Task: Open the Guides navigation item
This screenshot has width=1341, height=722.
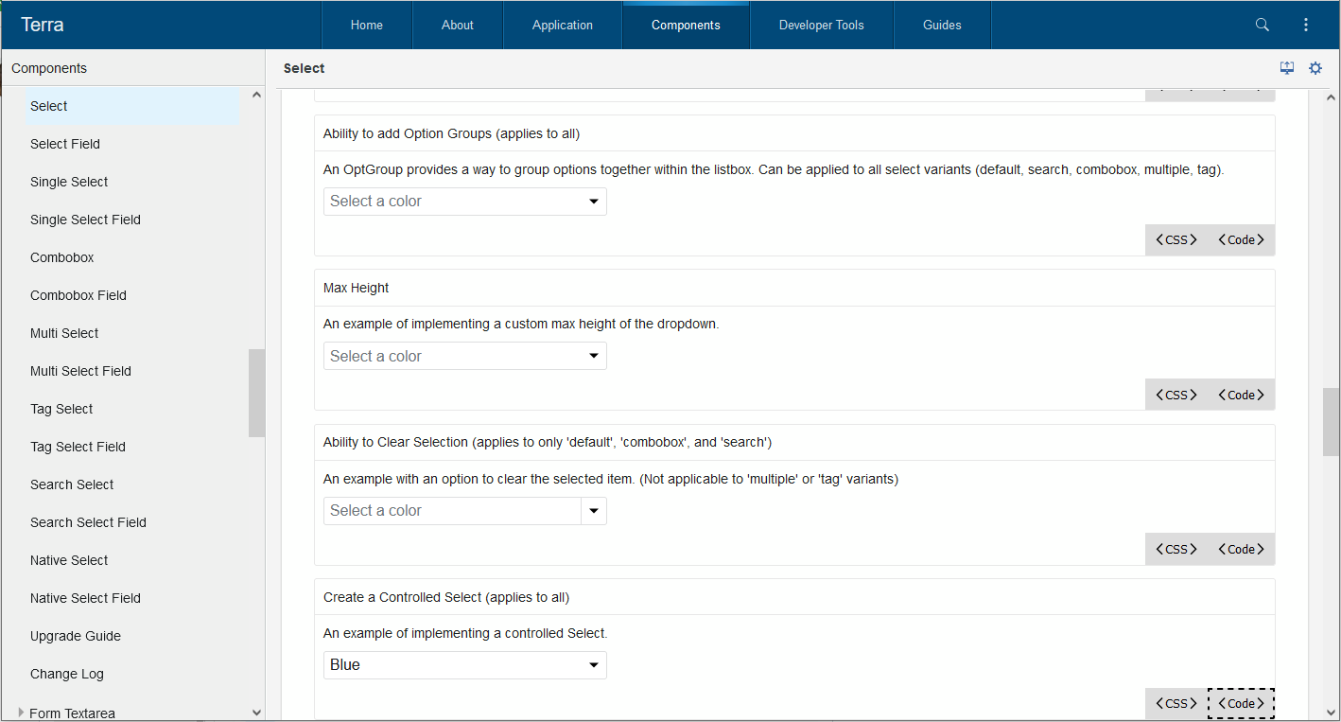Action: pos(942,25)
